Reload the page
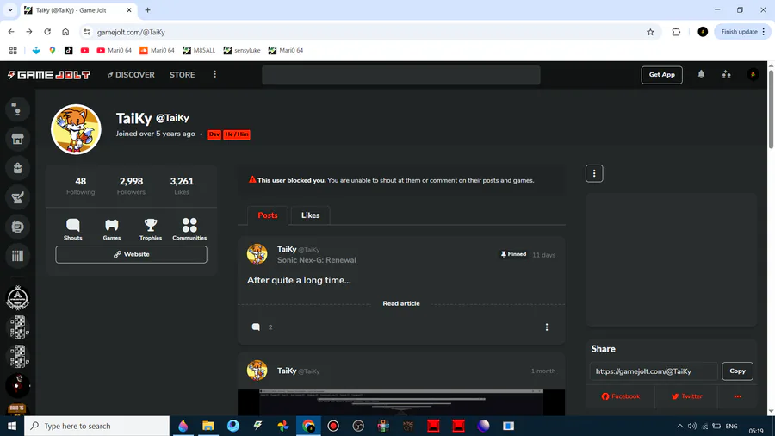Image resolution: width=775 pixels, height=436 pixels. coord(47,32)
